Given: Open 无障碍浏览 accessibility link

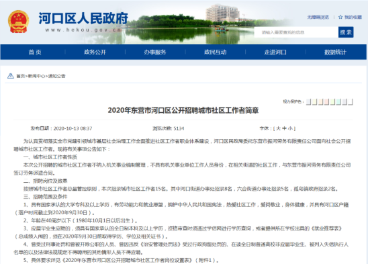Looking at the screenshot, I should coord(318,17).
